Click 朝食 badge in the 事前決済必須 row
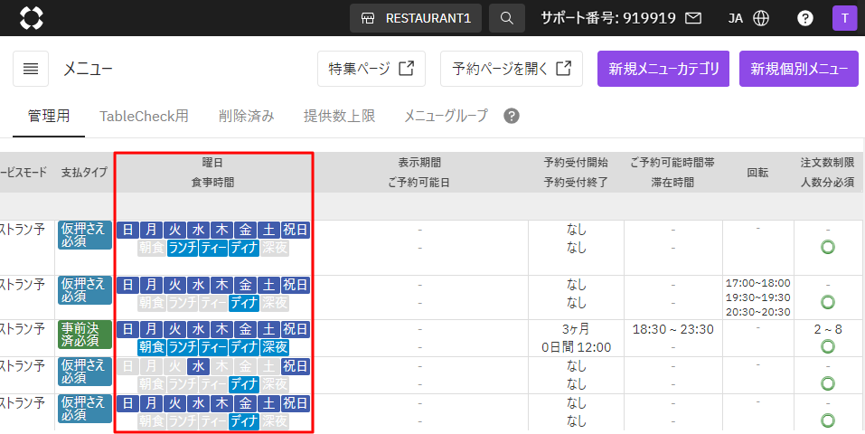Viewport: 865px width, 434px height. tap(152, 347)
